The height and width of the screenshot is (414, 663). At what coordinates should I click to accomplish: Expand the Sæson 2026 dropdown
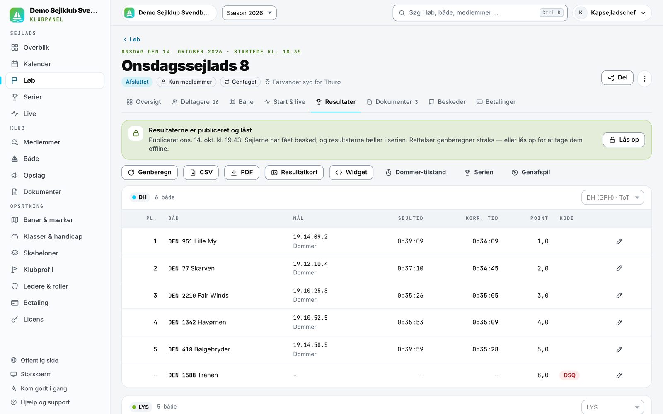coord(249,13)
